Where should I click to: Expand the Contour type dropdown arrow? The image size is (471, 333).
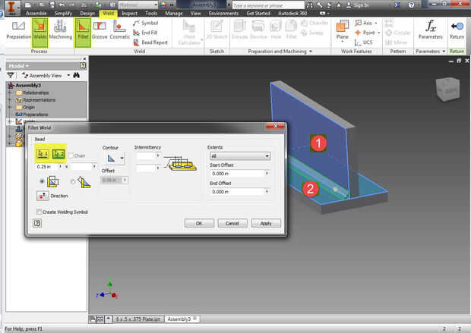click(x=122, y=158)
